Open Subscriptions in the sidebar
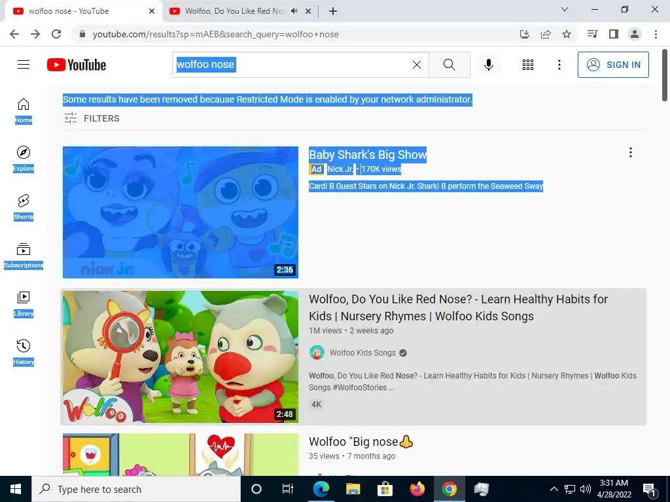This screenshot has width=670, height=502. pos(24,256)
